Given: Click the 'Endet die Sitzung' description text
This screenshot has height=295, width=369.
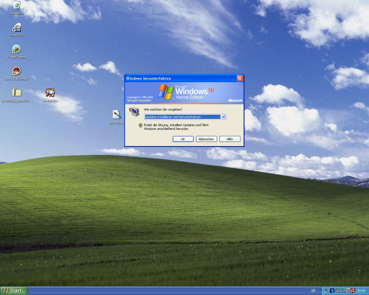Looking at the screenshot, I should pyautogui.click(x=176, y=127).
